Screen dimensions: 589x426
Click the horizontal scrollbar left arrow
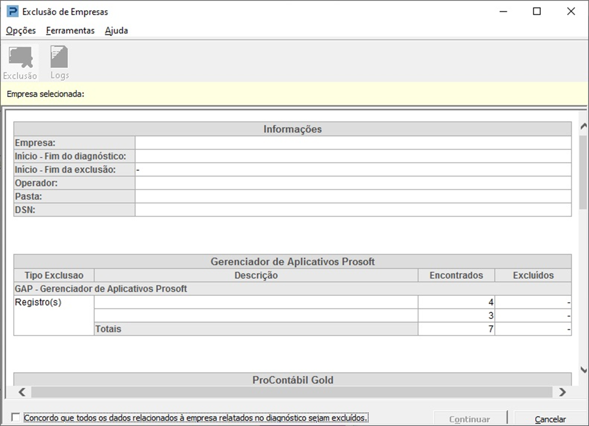tap(21, 392)
